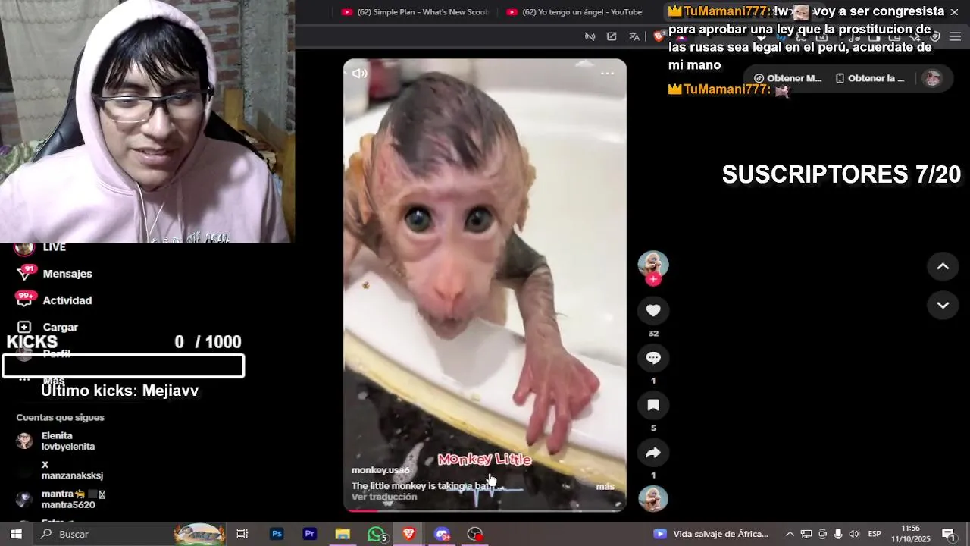This screenshot has height=546, width=970.
Task: Like the monkey video with the heart icon
Action: coord(653,310)
